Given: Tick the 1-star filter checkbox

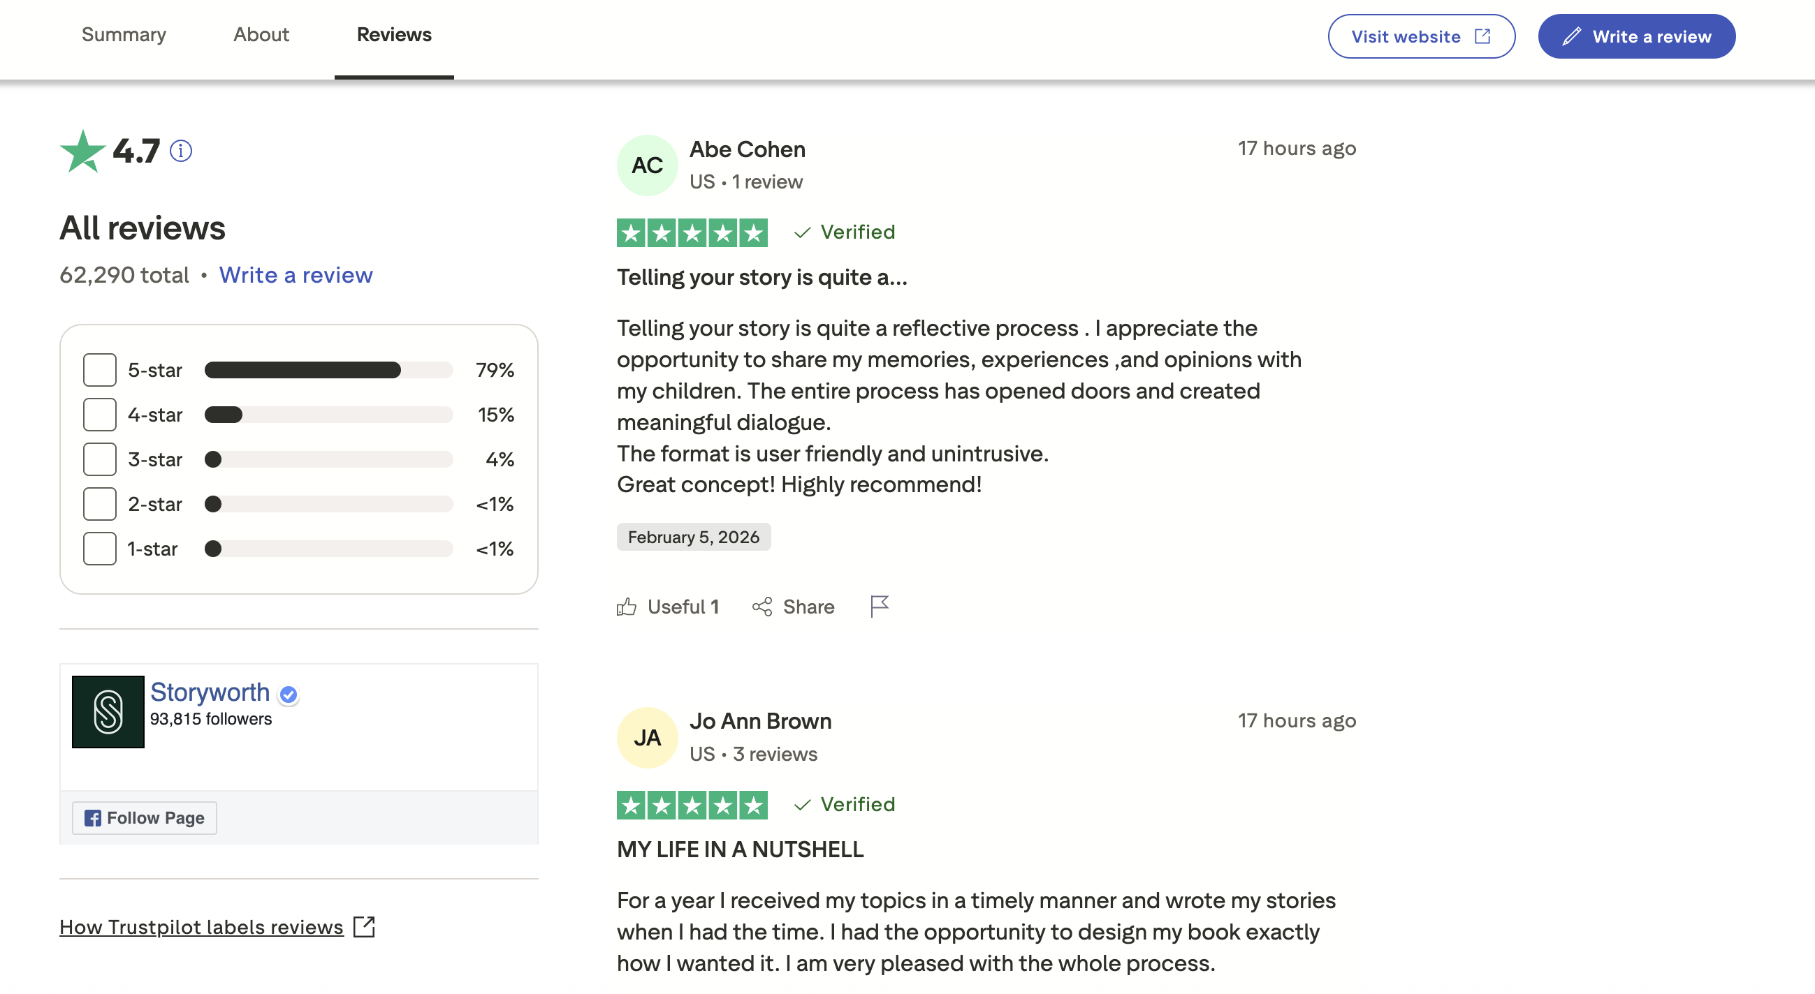Looking at the screenshot, I should [99, 549].
